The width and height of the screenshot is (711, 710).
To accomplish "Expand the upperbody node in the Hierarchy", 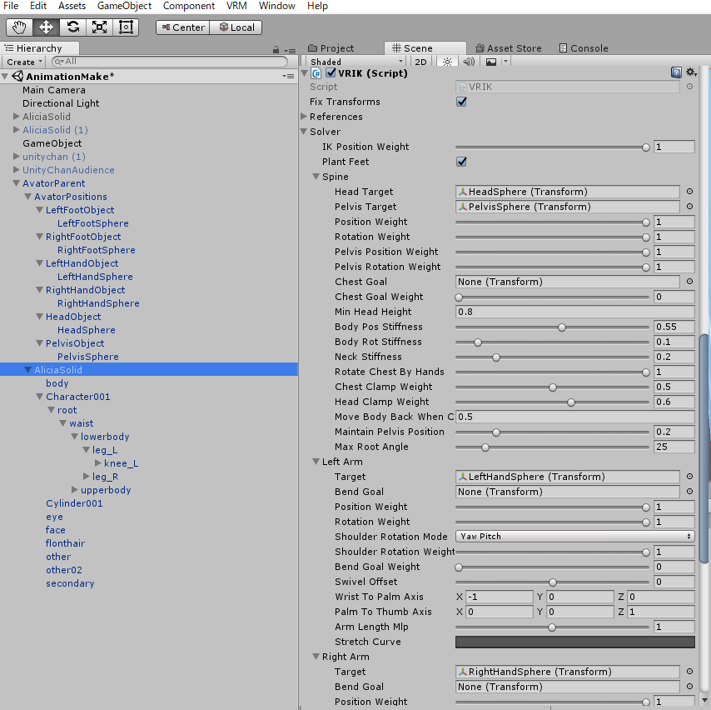I will (72, 490).
